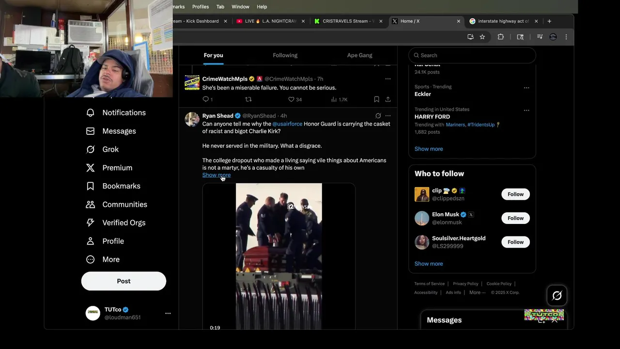
Task: Open CrimeWatchMpls profile avatar
Action: [x=192, y=82]
